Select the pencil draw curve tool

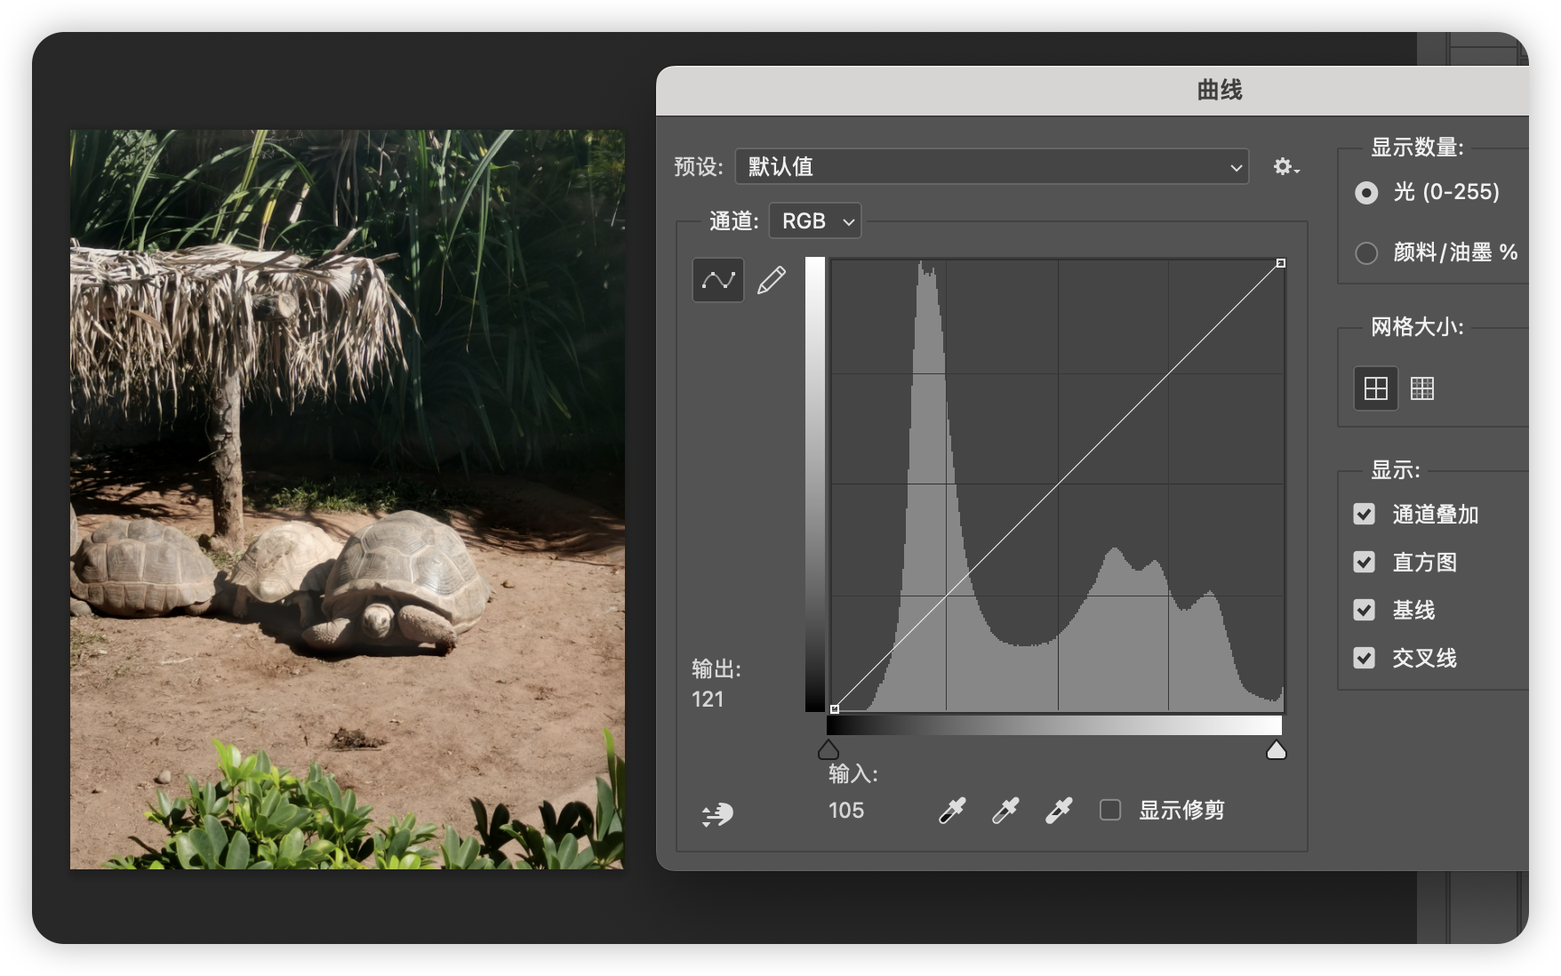tap(772, 281)
